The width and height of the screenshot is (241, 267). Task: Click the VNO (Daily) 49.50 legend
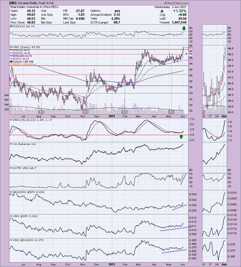(x=26, y=47)
